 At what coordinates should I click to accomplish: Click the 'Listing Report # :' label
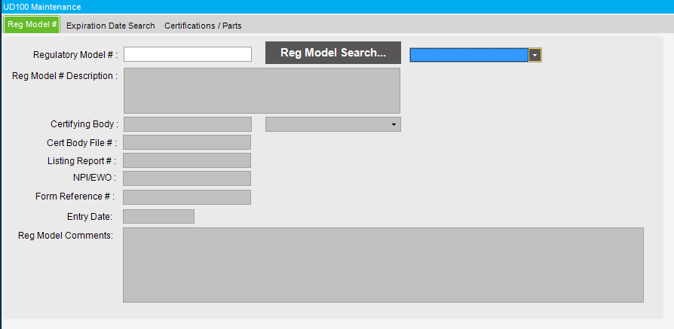(81, 161)
